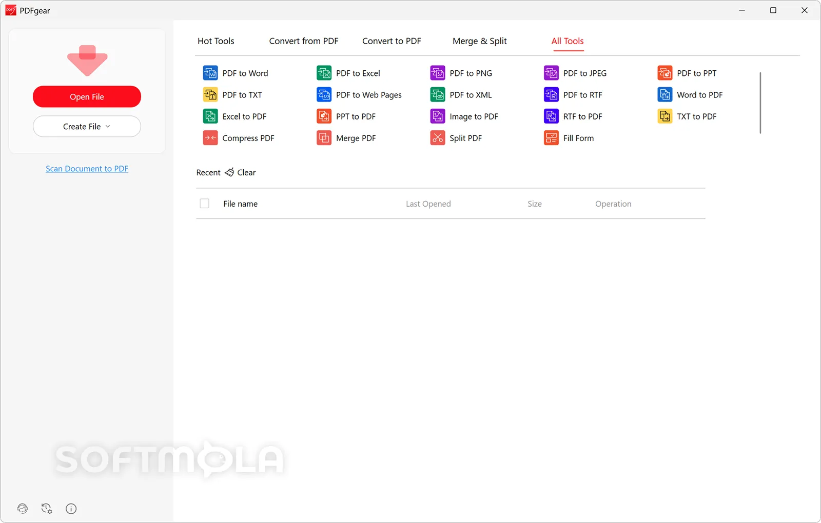Click the Compress PDF icon
The width and height of the screenshot is (821, 523).
(210, 138)
